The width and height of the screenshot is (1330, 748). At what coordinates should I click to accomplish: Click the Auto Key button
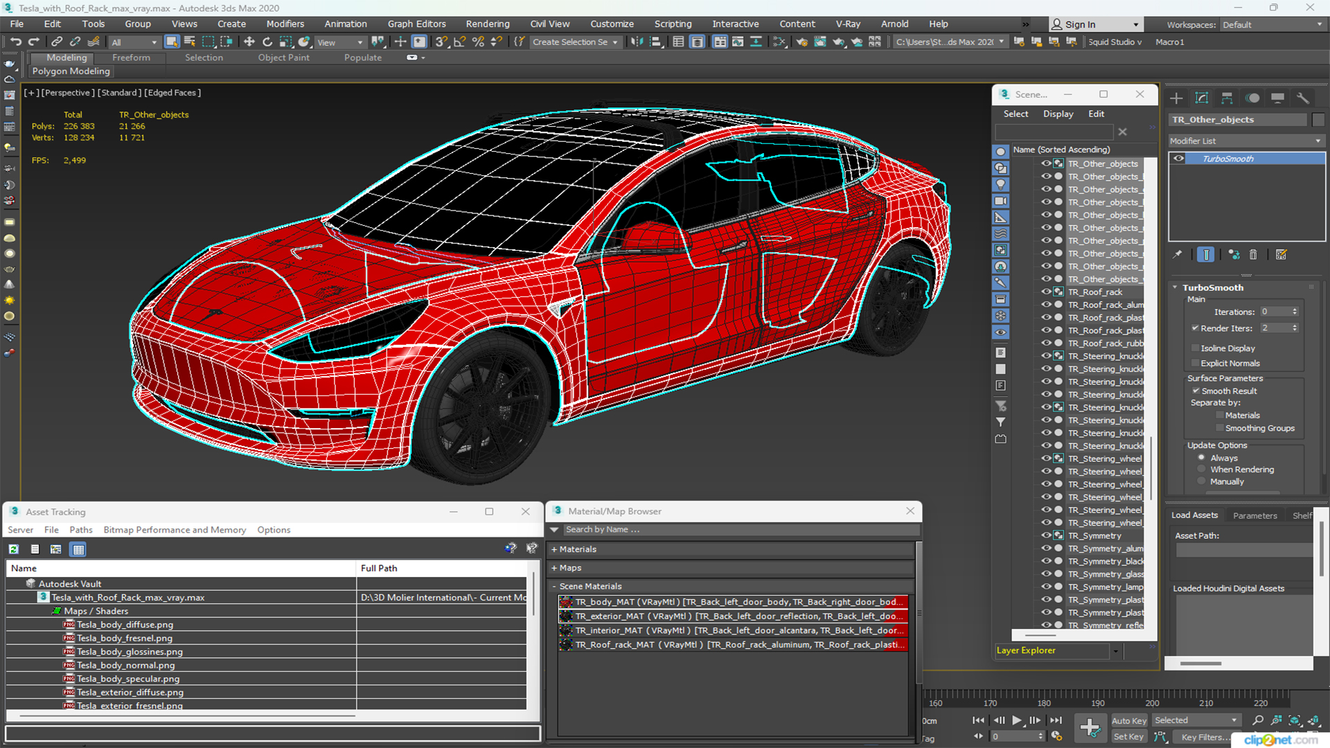click(x=1128, y=721)
